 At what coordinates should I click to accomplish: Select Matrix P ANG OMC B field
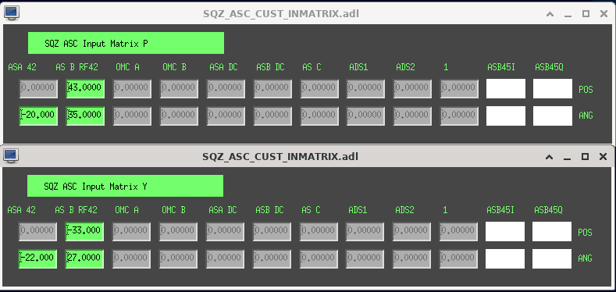[x=179, y=116]
